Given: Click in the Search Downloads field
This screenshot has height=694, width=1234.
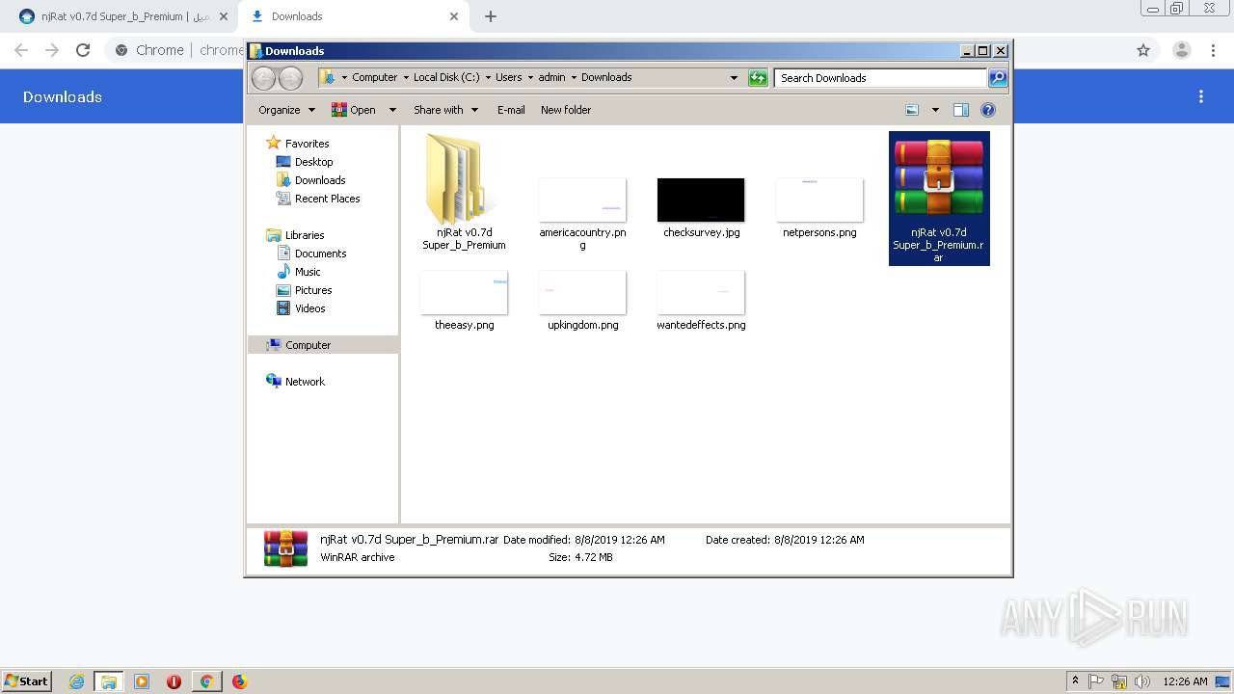Looking at the screenshot, I should [x=881, y=78].
